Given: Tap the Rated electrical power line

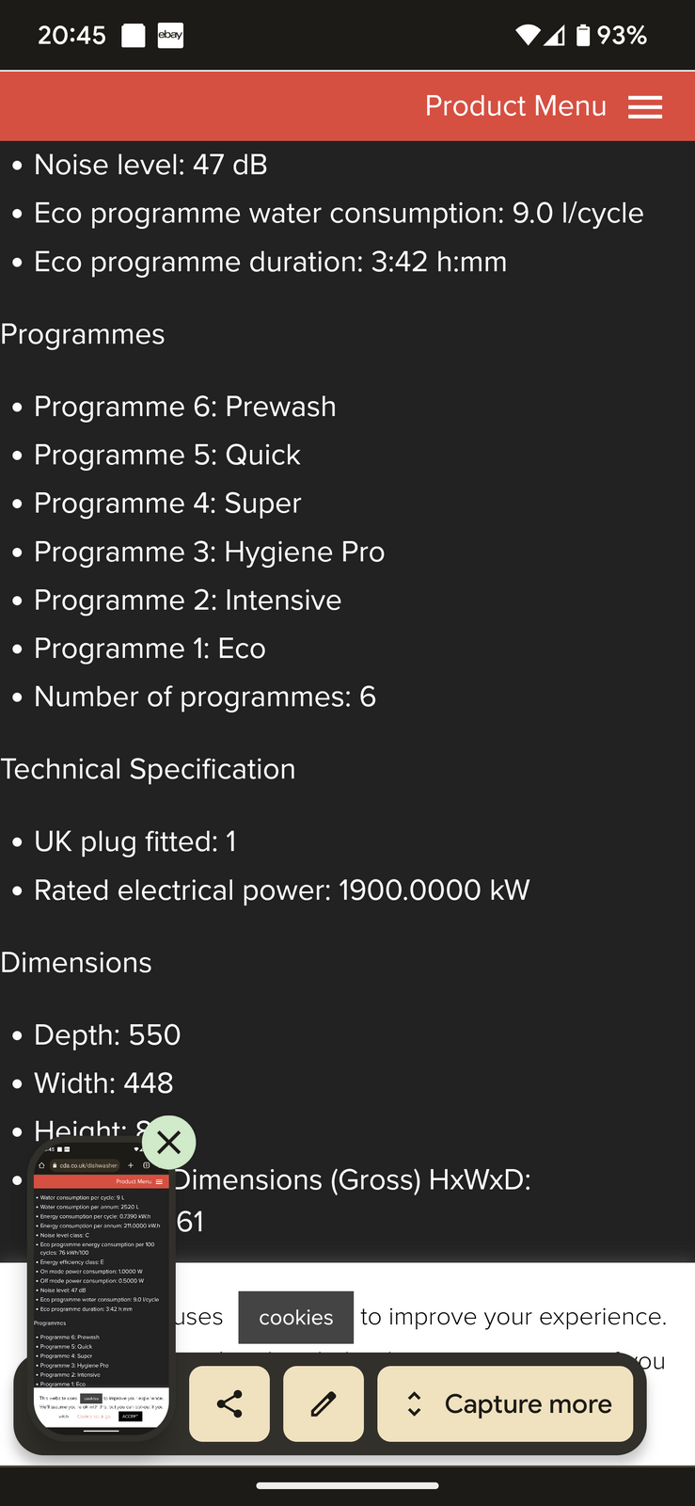Looking at the screenshot, I should pyautogui.click(x=281, y=890).
